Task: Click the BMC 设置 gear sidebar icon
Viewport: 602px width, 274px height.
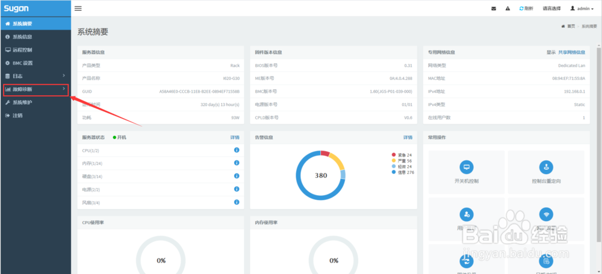Action: 7,63
